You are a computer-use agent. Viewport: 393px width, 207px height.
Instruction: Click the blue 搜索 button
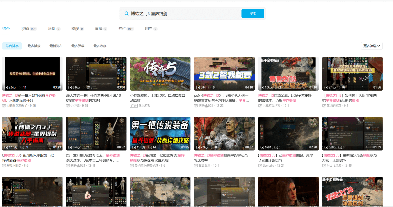pos(253,14)
